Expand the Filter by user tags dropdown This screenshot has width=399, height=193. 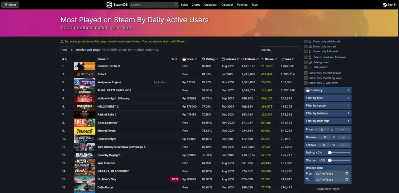pos(328,121)
